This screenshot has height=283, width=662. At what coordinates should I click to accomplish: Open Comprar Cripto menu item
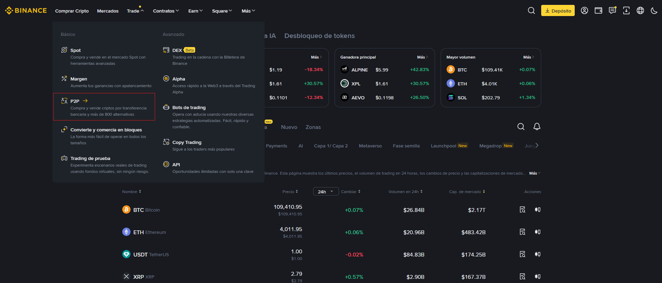pyautogui.click(x=72, y=11)
